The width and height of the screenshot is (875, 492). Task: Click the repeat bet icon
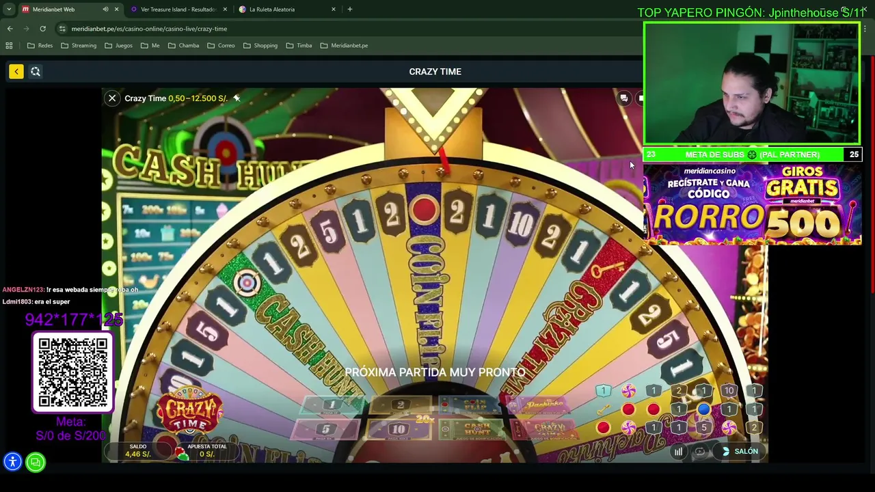[x=700, y=452]
